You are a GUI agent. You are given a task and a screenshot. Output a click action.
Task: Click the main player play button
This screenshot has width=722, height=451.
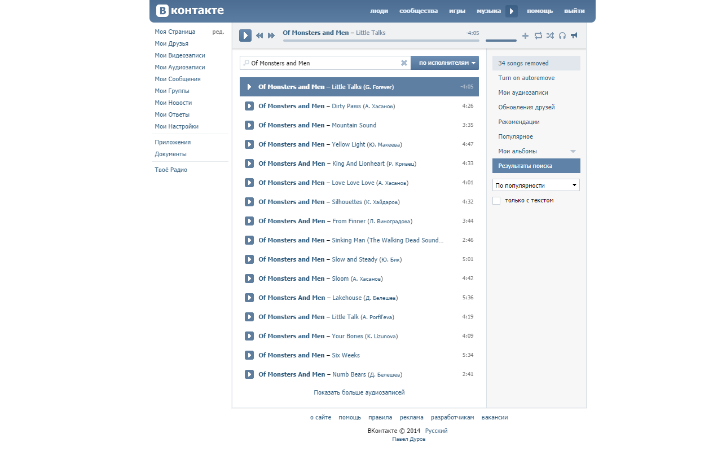[245, 36]
